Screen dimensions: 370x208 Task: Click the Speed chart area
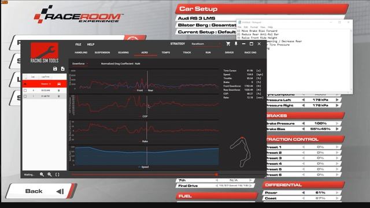pos(146,155)
